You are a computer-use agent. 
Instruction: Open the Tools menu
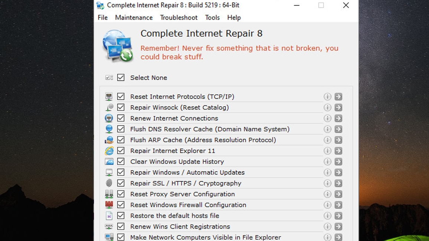click(212, 17)
